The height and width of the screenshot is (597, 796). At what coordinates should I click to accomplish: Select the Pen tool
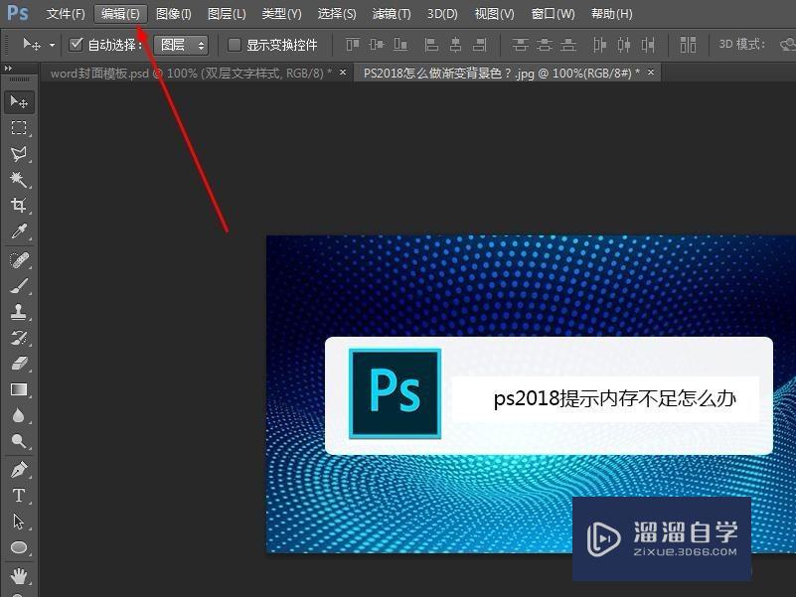[18, 469]
